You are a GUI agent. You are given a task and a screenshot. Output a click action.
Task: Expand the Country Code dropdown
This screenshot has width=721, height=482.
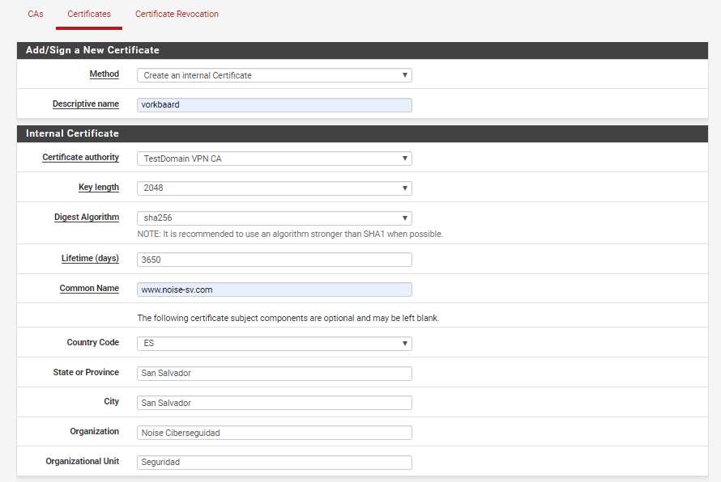[x=275, y=344]
